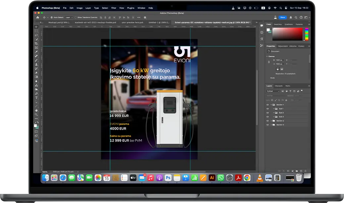Click the Home icon in options bar
This screenshot has width=344, height=203.
pyautogui.click(x=38, y=17)
